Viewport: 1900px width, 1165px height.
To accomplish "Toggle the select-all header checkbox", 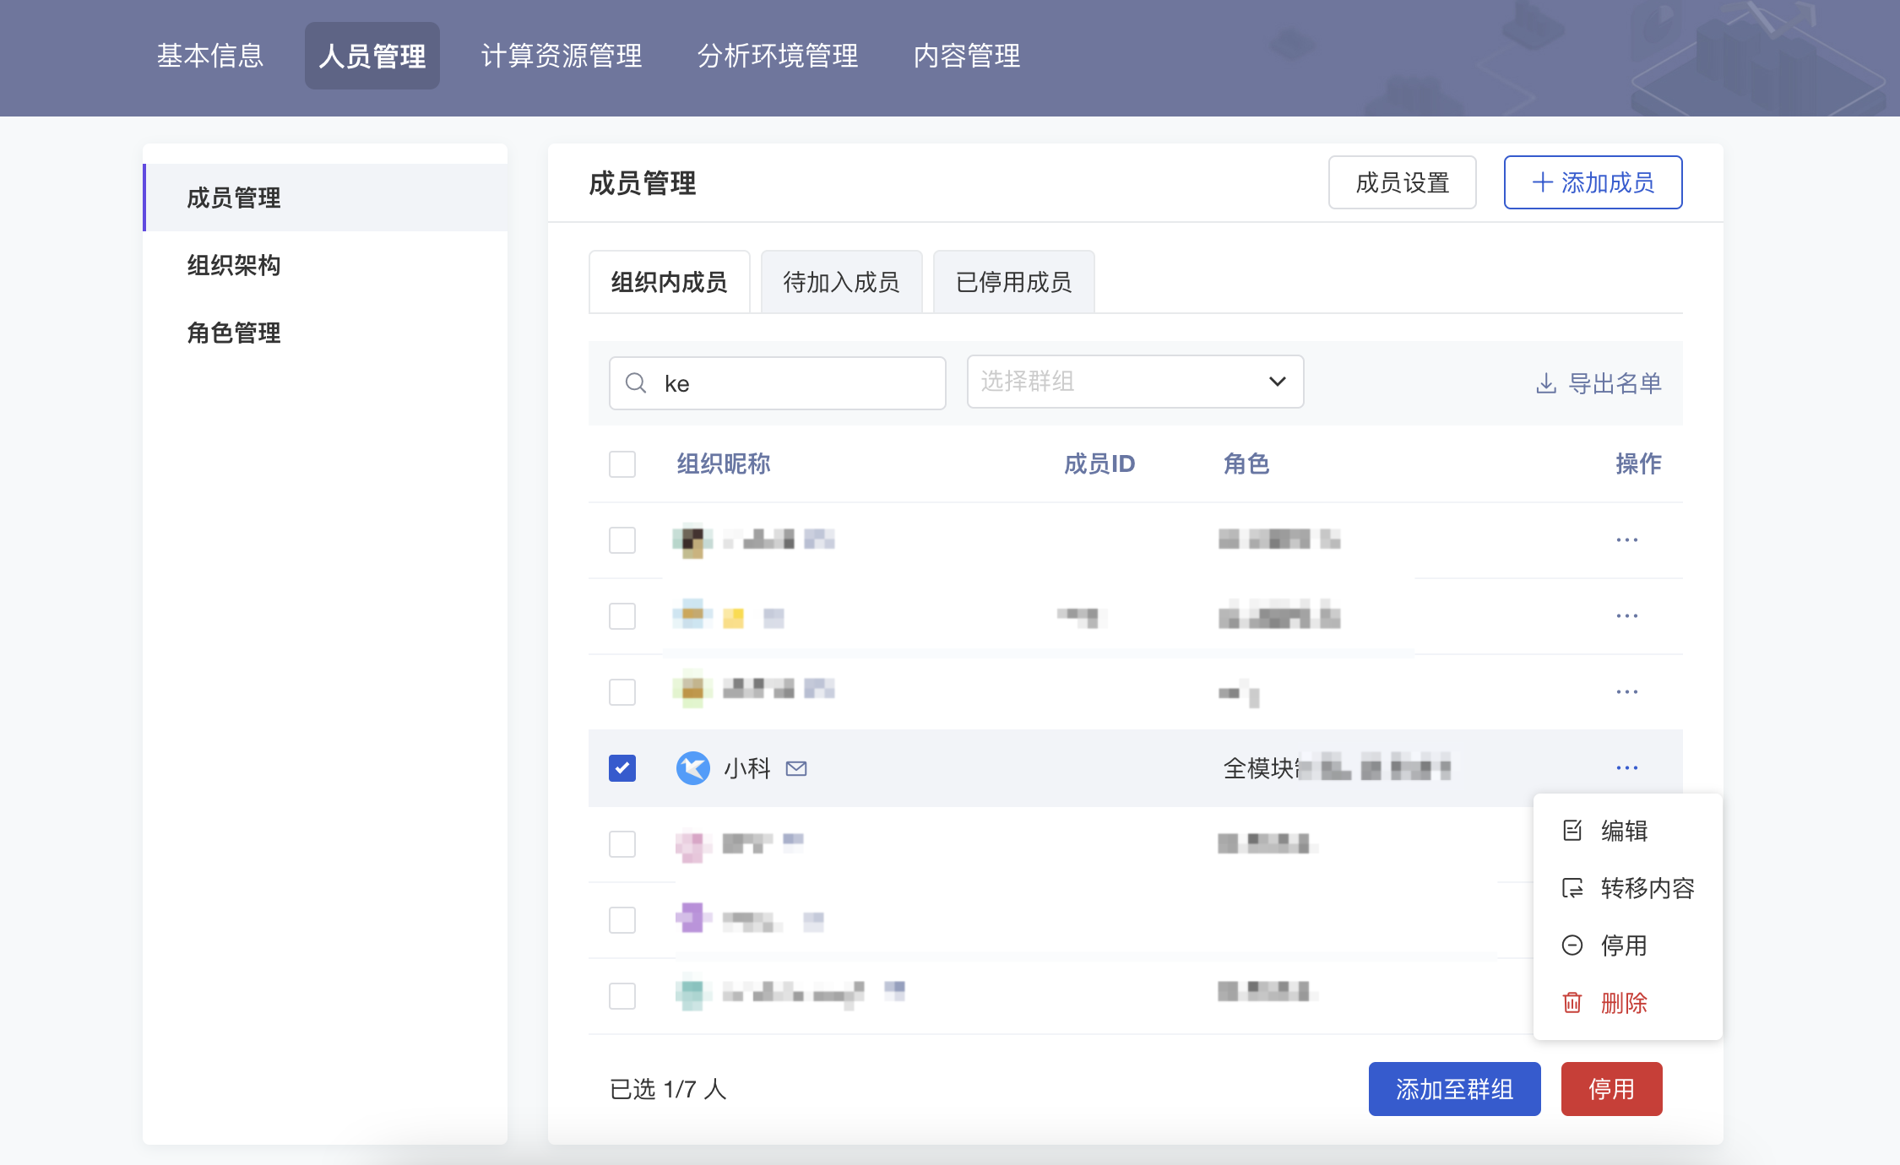I will [622, 464].
